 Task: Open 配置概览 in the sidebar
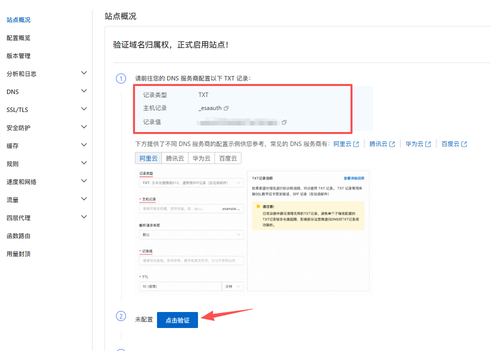pos(18,38)
